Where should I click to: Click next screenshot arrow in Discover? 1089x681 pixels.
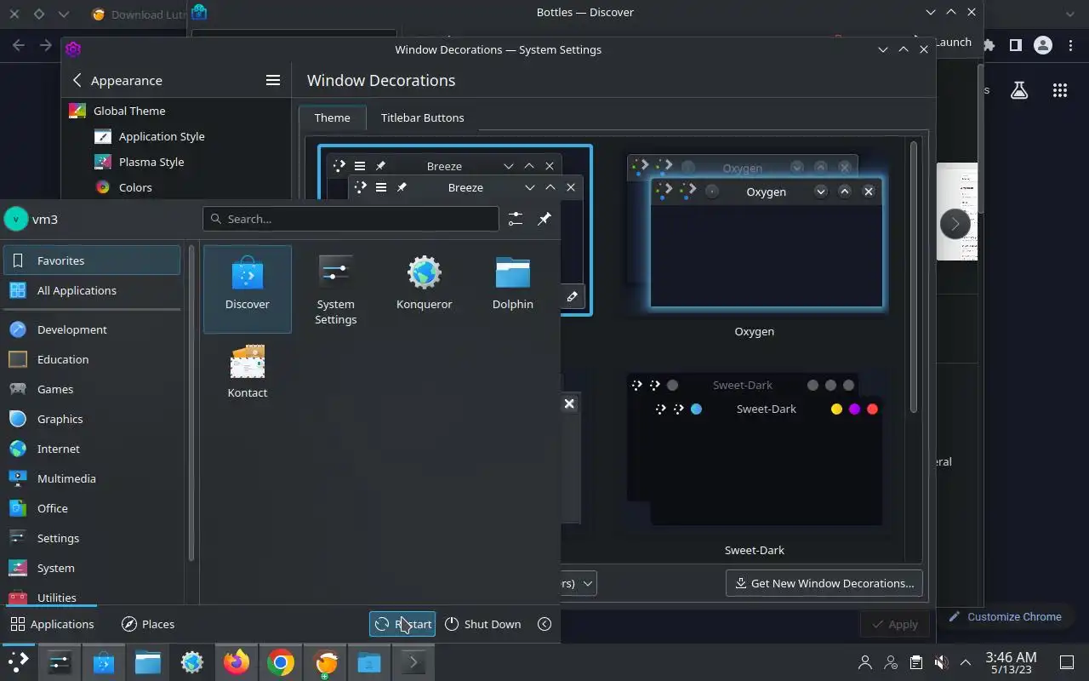tap(955, 224)
